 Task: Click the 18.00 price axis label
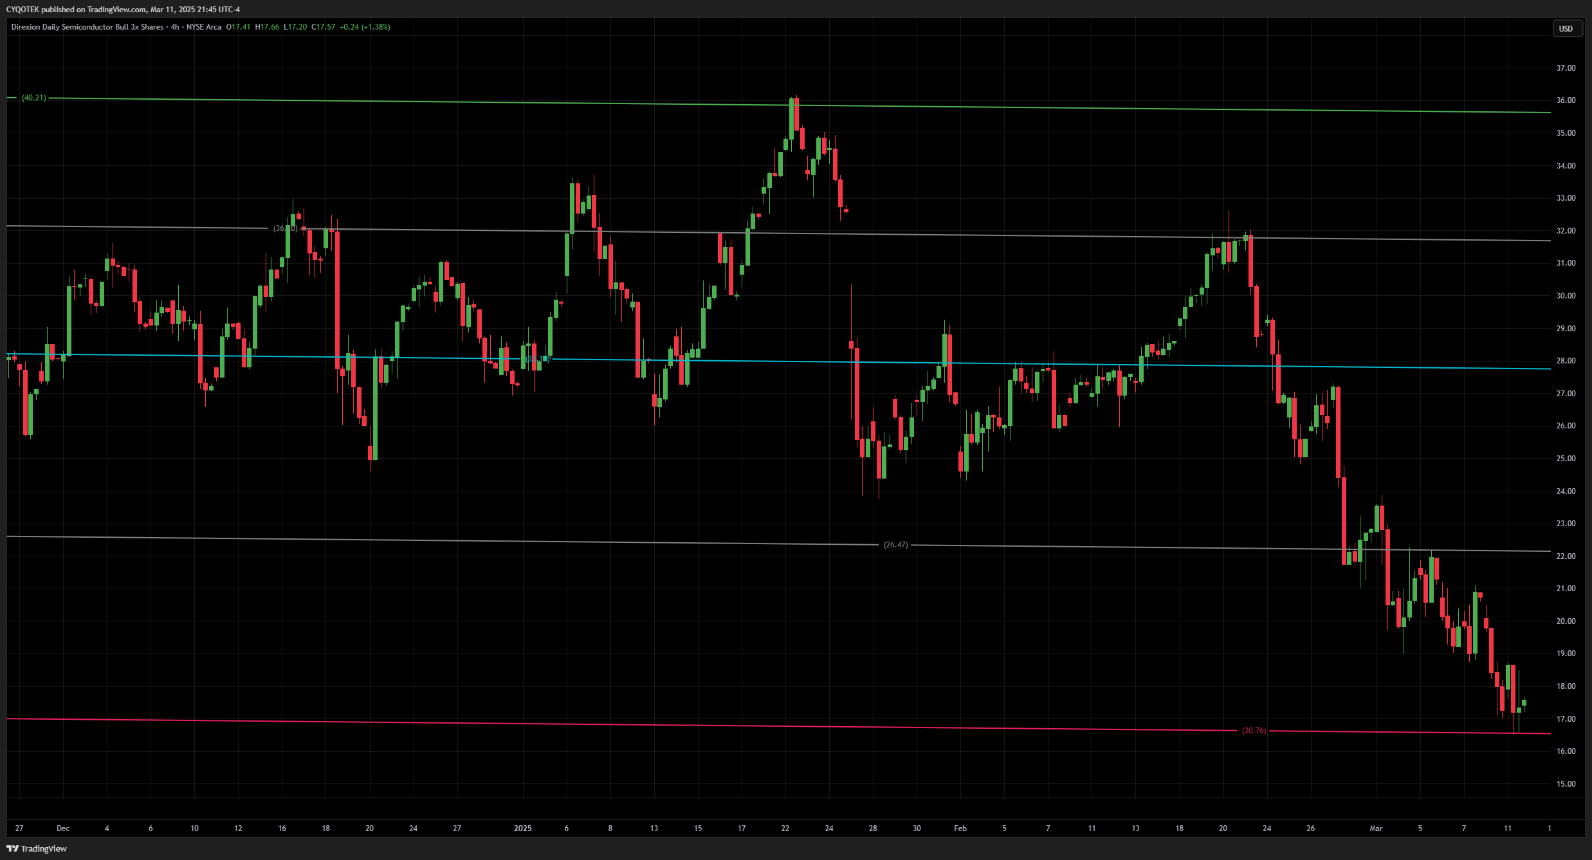tap(1566, 686)
